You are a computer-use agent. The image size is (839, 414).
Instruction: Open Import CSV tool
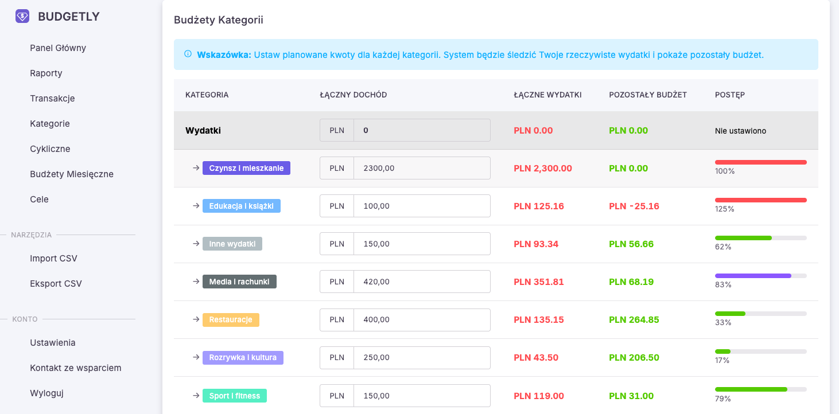tap(53, 258)
